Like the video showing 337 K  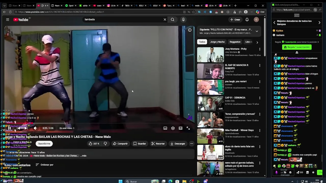point(94,144)
